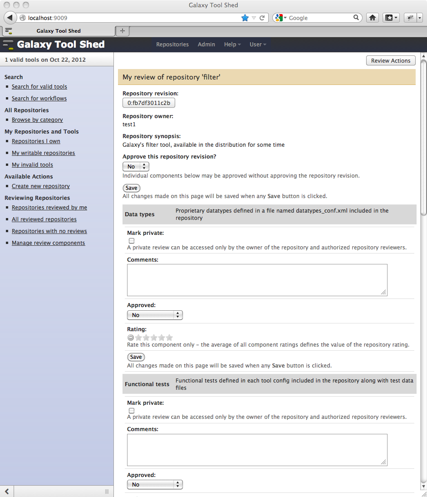This screenshot has height=497, width=427.
Task: Open Repositories reviewed by me
Action: coord(49,207)
